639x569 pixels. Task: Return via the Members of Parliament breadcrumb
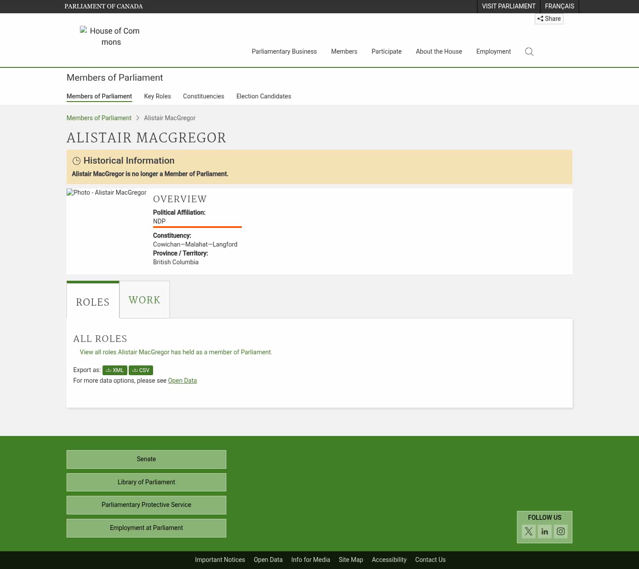coord(99,118)
